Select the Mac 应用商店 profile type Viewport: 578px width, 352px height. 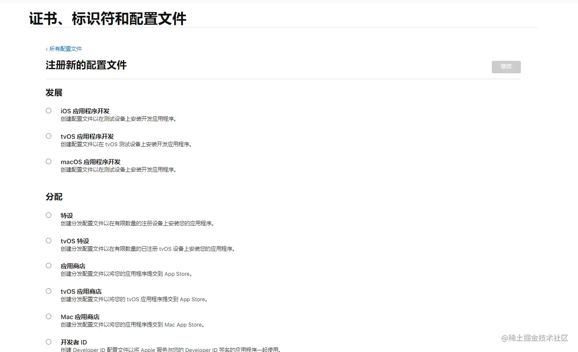pyautogui.click(x=48, y=316)
